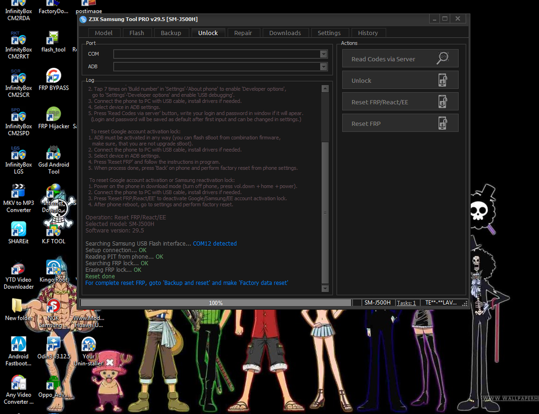Click the Tasks: 1 status link
This screenshot has width=539, height=414.
(406, 303)
